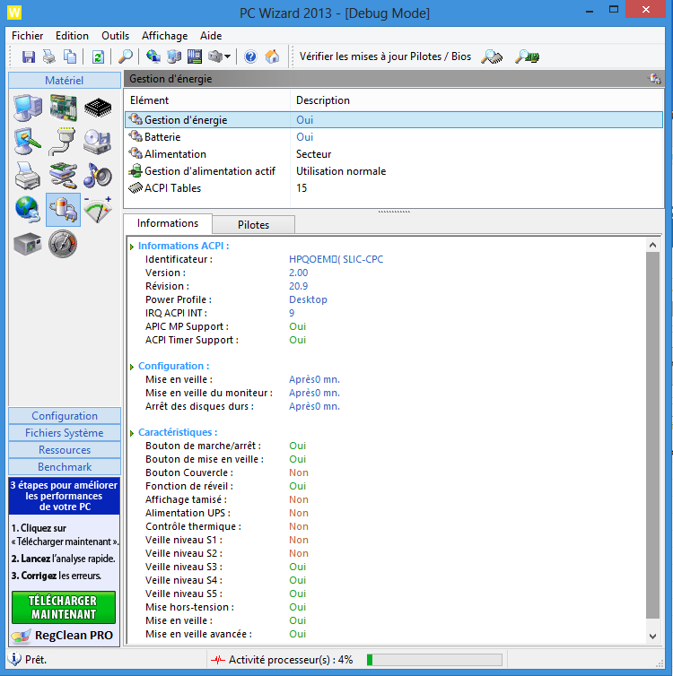Click the HPQOEM SLIC-CPC identifier value
673x676 pixels.
tap(336, 259)
